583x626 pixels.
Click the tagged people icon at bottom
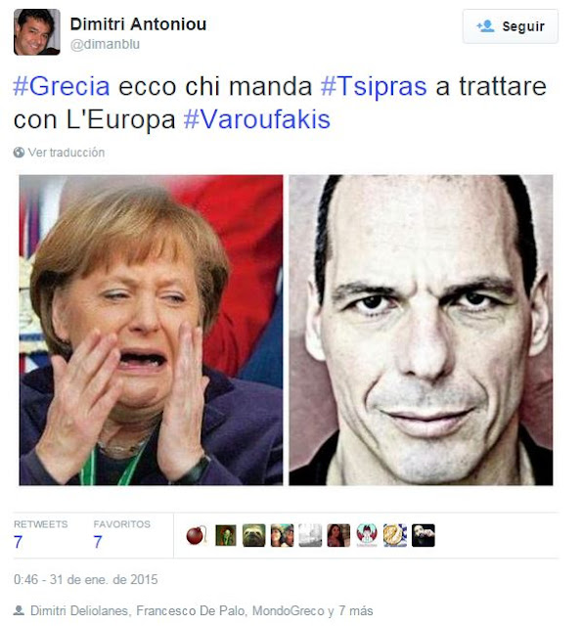pos(19,610)
